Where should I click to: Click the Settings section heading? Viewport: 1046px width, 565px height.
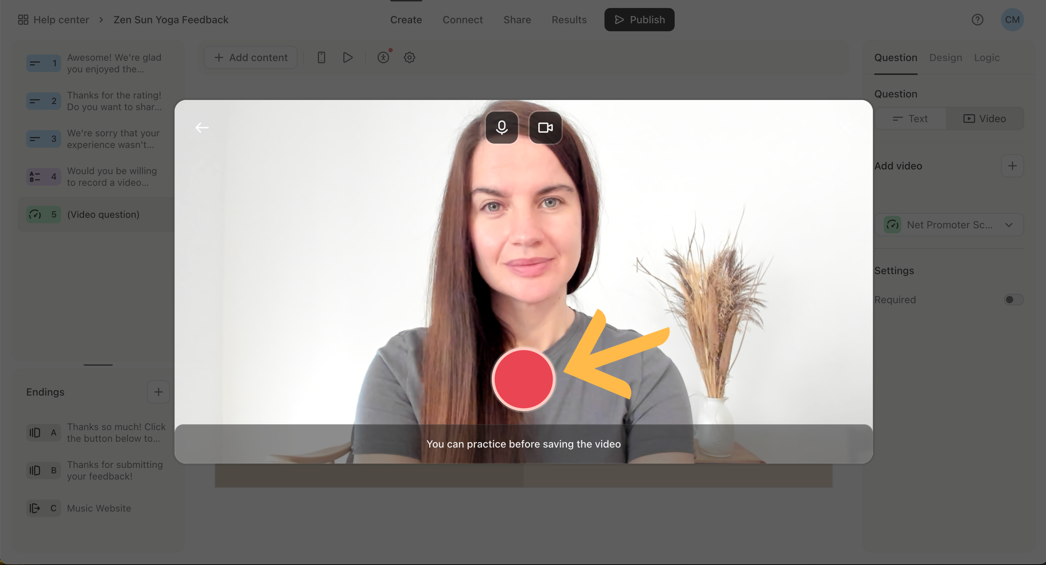coord(894,271)
